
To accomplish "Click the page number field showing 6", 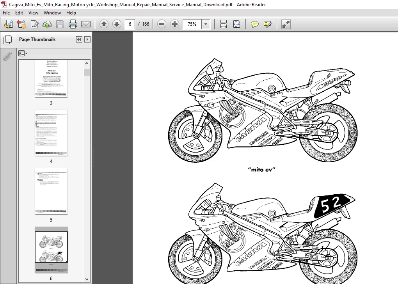I will 130,24.
